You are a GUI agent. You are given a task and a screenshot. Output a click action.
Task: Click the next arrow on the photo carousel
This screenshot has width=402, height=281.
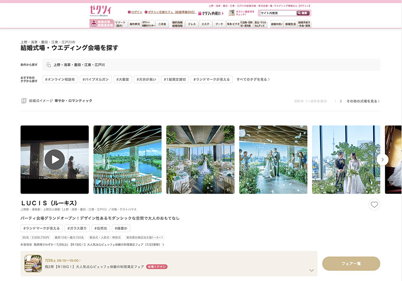382,159
